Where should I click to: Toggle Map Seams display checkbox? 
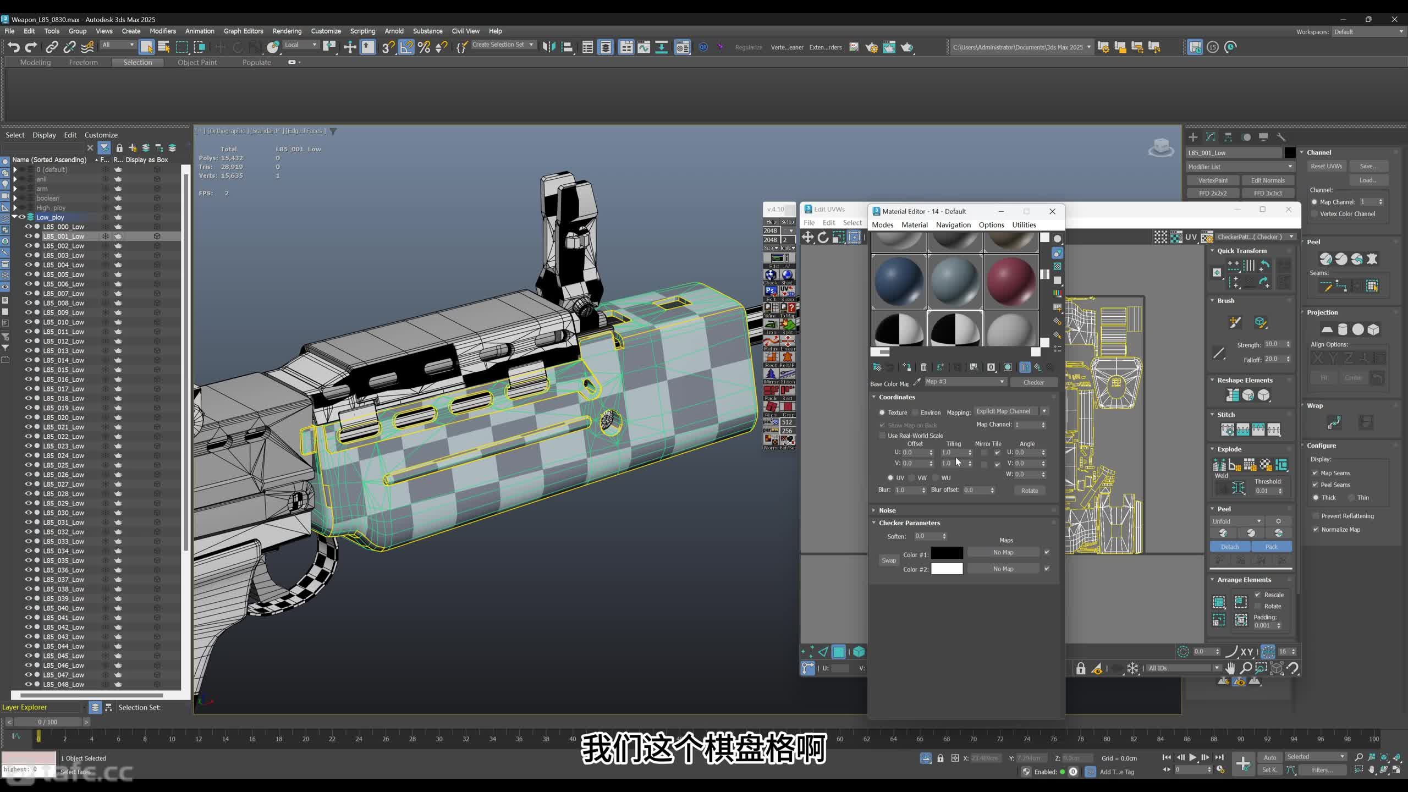pyautogui.click(x=1315, y=473)
